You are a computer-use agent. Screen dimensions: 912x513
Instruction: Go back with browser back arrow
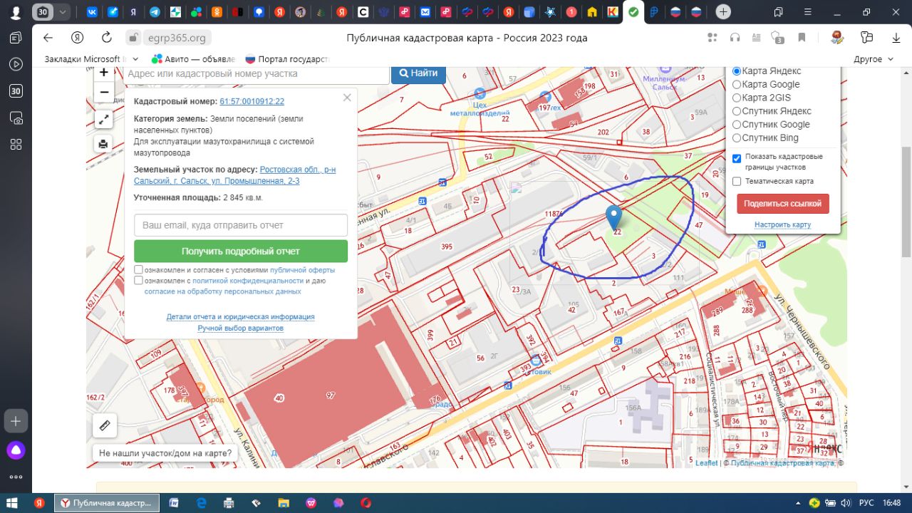coord(48,38)
